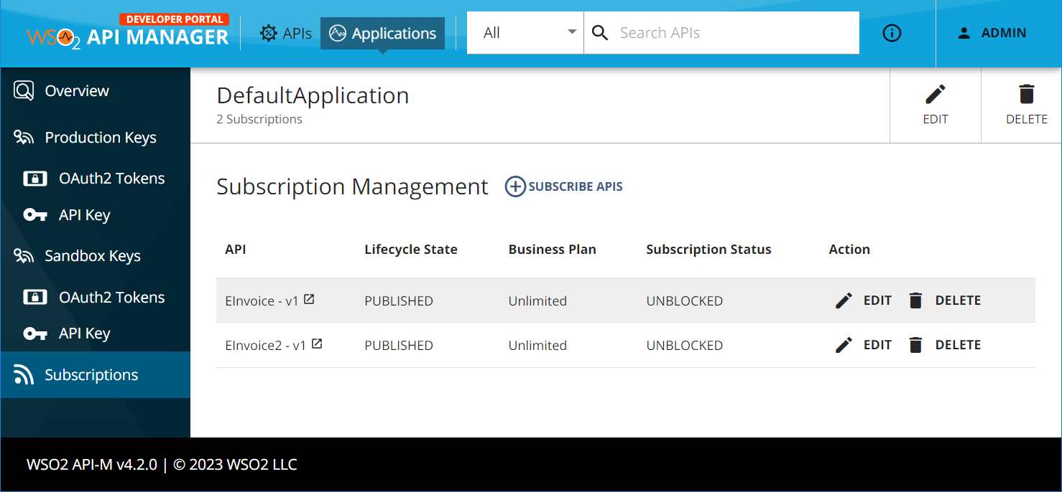Delete the EInvoice2 - v1 subscription
Screen dimensions: 1062x492
[x=944, y=345]
